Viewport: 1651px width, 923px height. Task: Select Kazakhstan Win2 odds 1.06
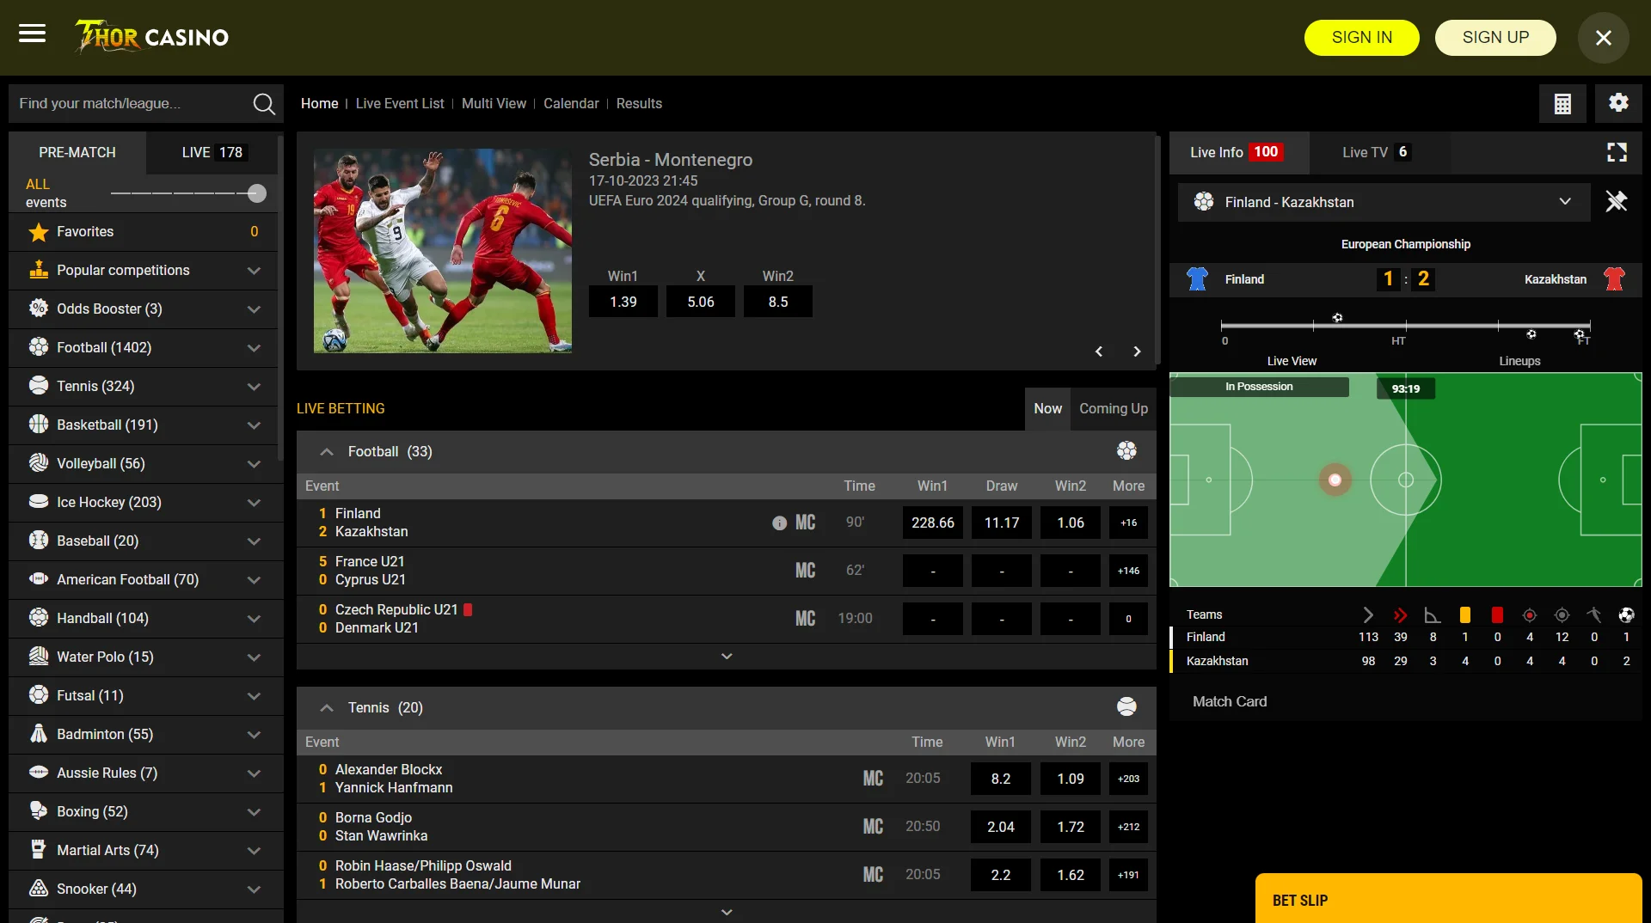click(x=1071, y=523)
